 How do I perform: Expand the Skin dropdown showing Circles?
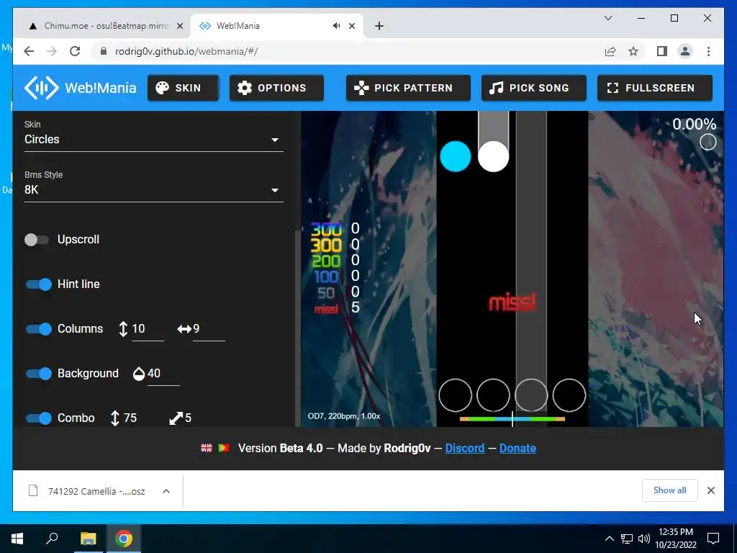tap(154, 140)
